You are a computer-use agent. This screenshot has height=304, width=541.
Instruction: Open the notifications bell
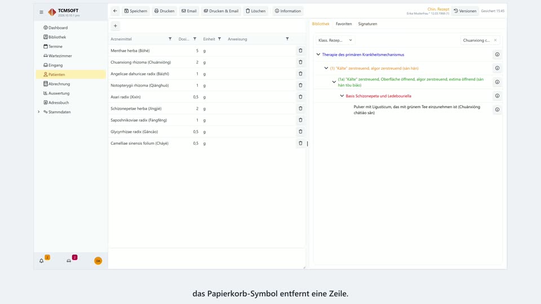pyautogui.click(x=41, y=261)
